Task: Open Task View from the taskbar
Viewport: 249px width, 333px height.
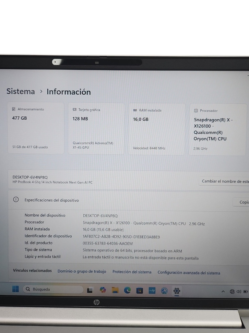Action: click(x=90, y=290)
